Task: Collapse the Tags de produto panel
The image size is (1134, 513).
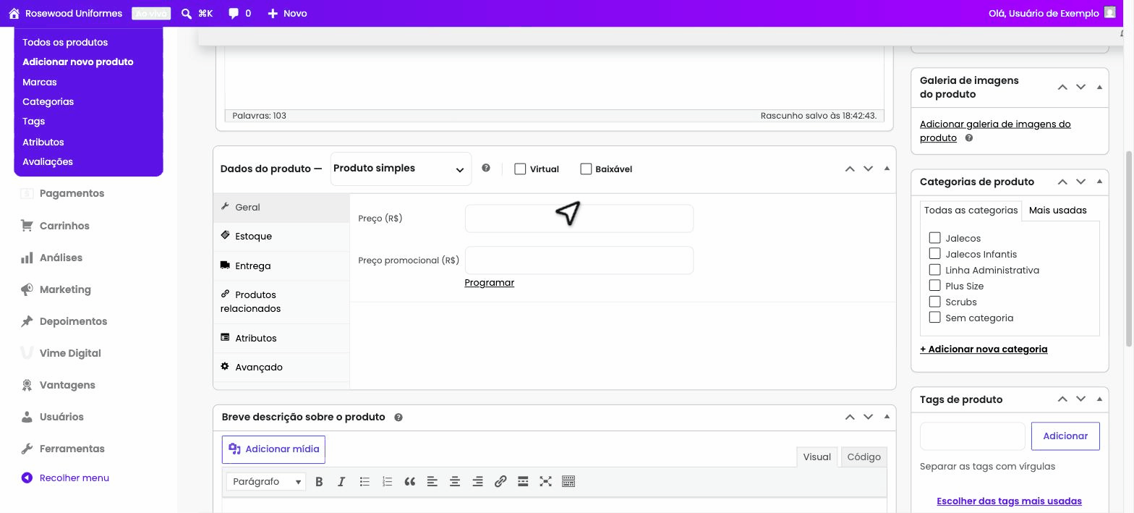Action: click(1099, 399)
